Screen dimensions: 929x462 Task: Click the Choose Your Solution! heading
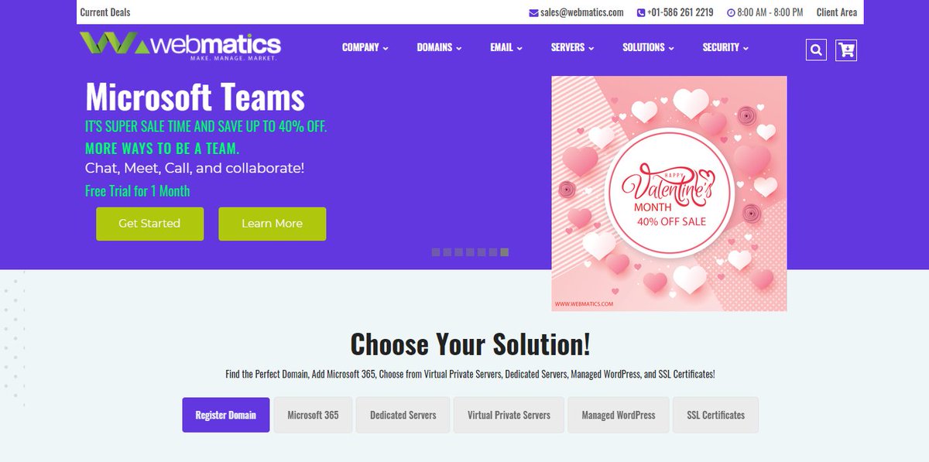point(470,344)
